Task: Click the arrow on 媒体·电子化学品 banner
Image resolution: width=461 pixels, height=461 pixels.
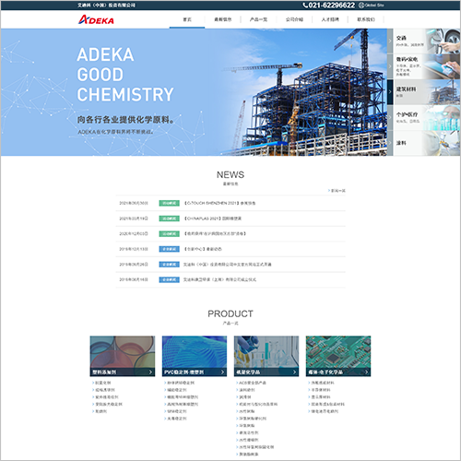Action: (x=366, y=372)
